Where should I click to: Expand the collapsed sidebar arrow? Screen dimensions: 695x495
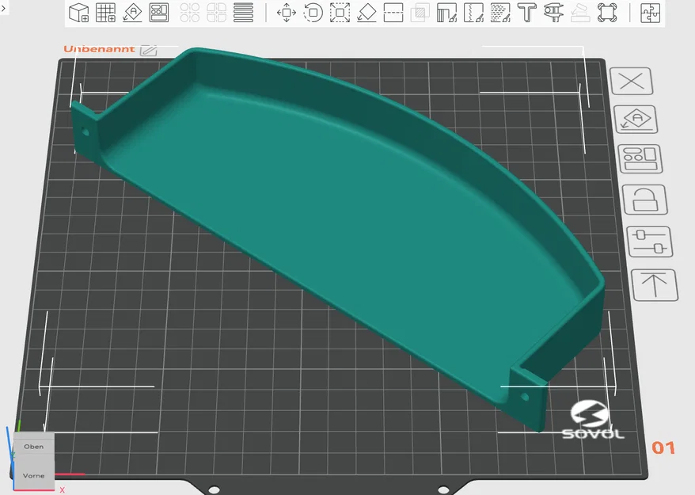tap(3, 8)
